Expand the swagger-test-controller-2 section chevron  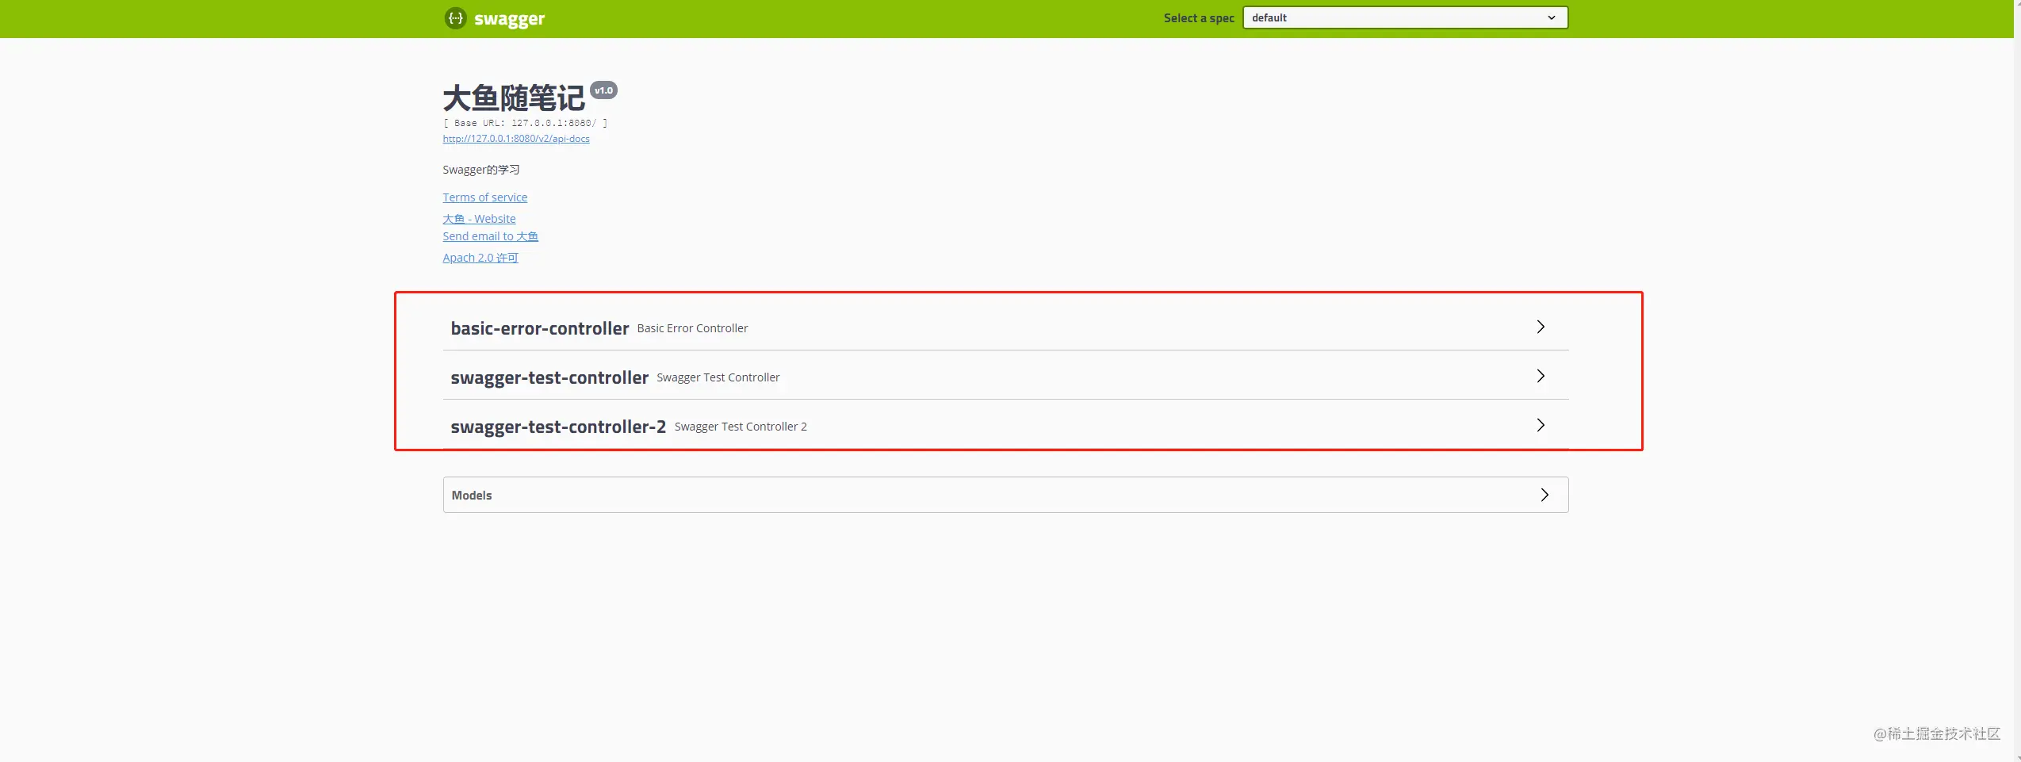1540,425
